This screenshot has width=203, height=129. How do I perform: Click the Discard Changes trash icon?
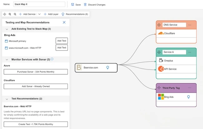pyautogui.click(x=85, y=5)
